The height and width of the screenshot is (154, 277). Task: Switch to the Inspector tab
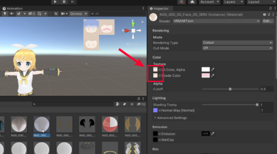(x=159, y=8)
